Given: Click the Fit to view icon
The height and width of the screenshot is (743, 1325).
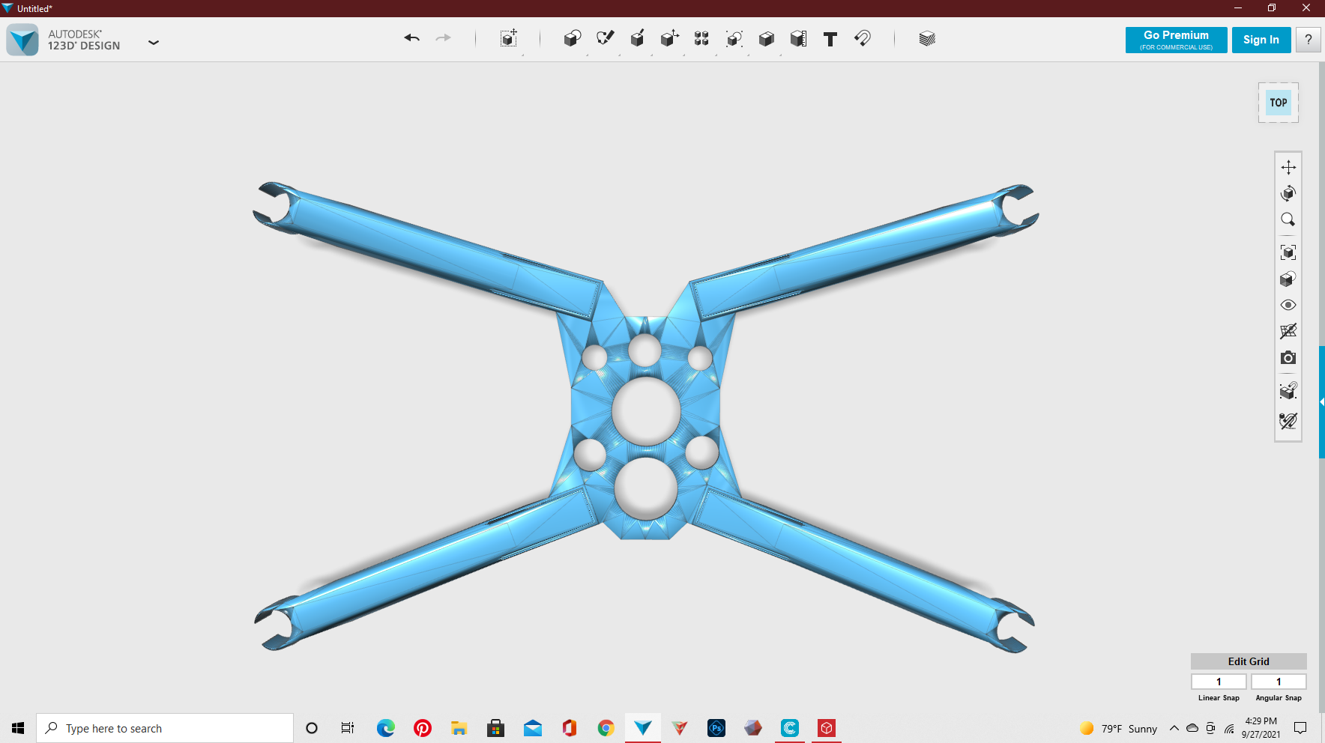Looking at the screenshot, I should coord(1288,252).
